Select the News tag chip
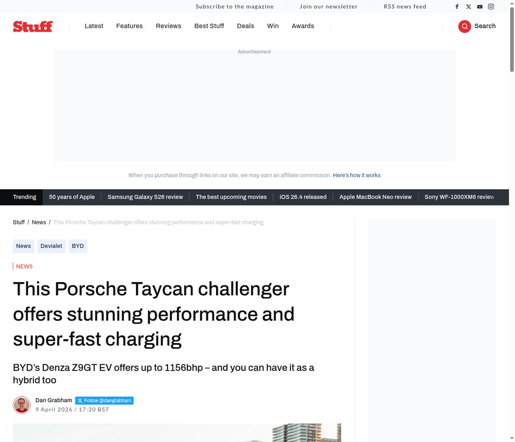The image size is (515, 442). tap(23, 246)
